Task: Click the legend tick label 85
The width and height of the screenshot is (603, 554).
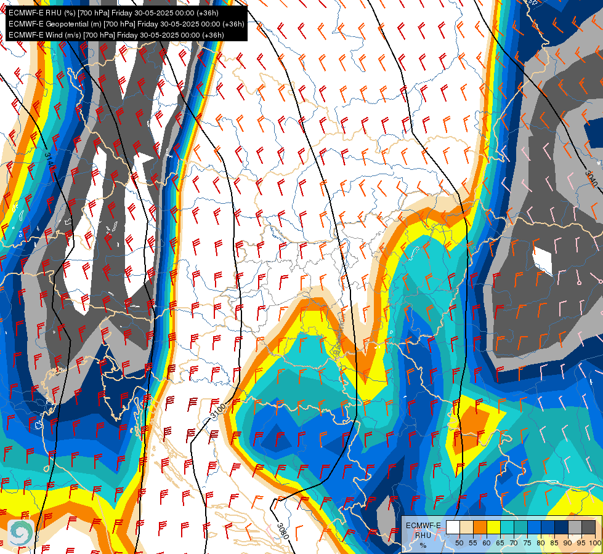Action: point(554,543)
